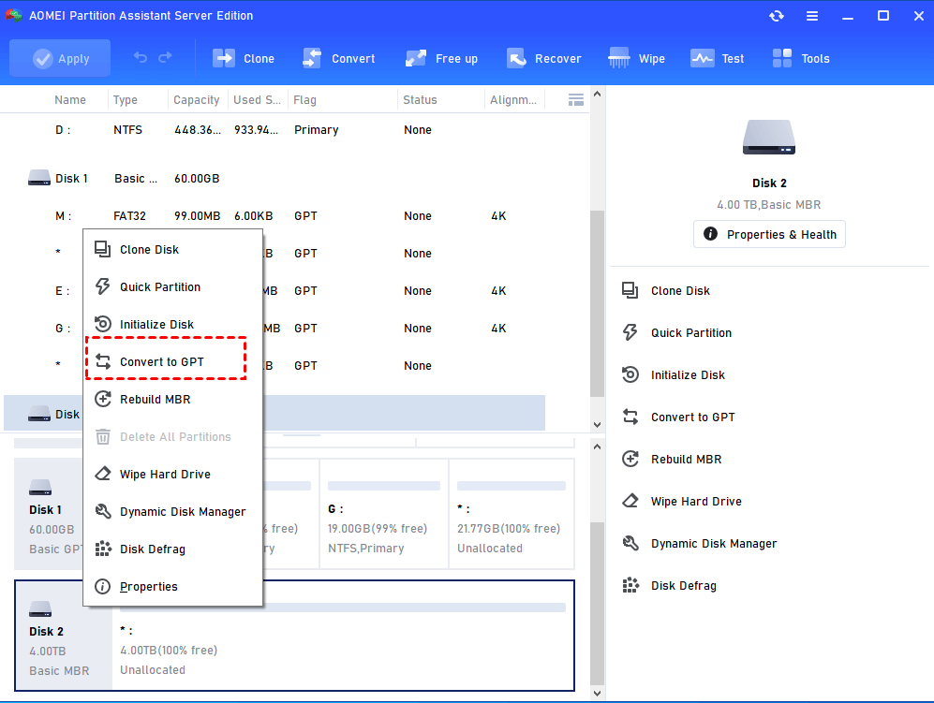
Task: Click the Quick Partition lightning icon in the context menu
Action: (x=103, y=286)
